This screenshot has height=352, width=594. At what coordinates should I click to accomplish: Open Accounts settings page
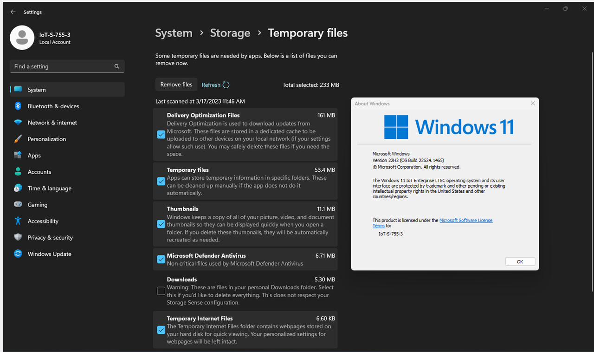(x=67, y=172)
